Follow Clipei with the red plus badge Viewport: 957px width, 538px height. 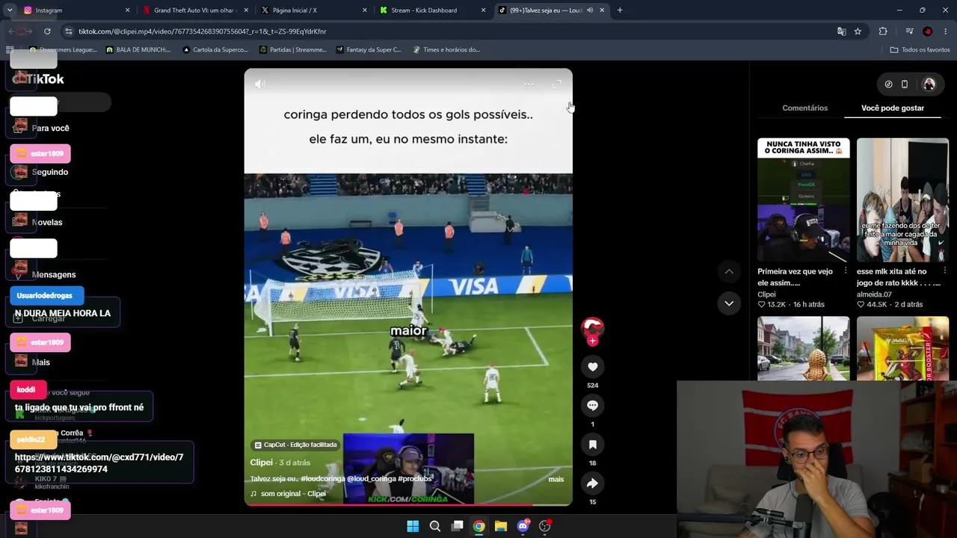592,341
